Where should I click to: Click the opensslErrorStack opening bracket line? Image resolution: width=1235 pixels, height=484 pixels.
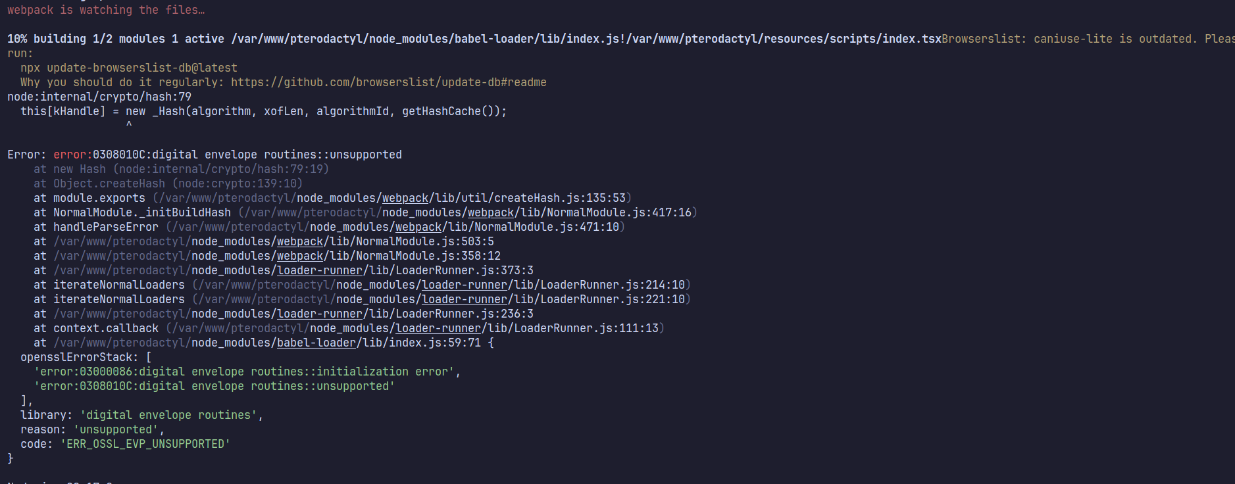[86, 357]
